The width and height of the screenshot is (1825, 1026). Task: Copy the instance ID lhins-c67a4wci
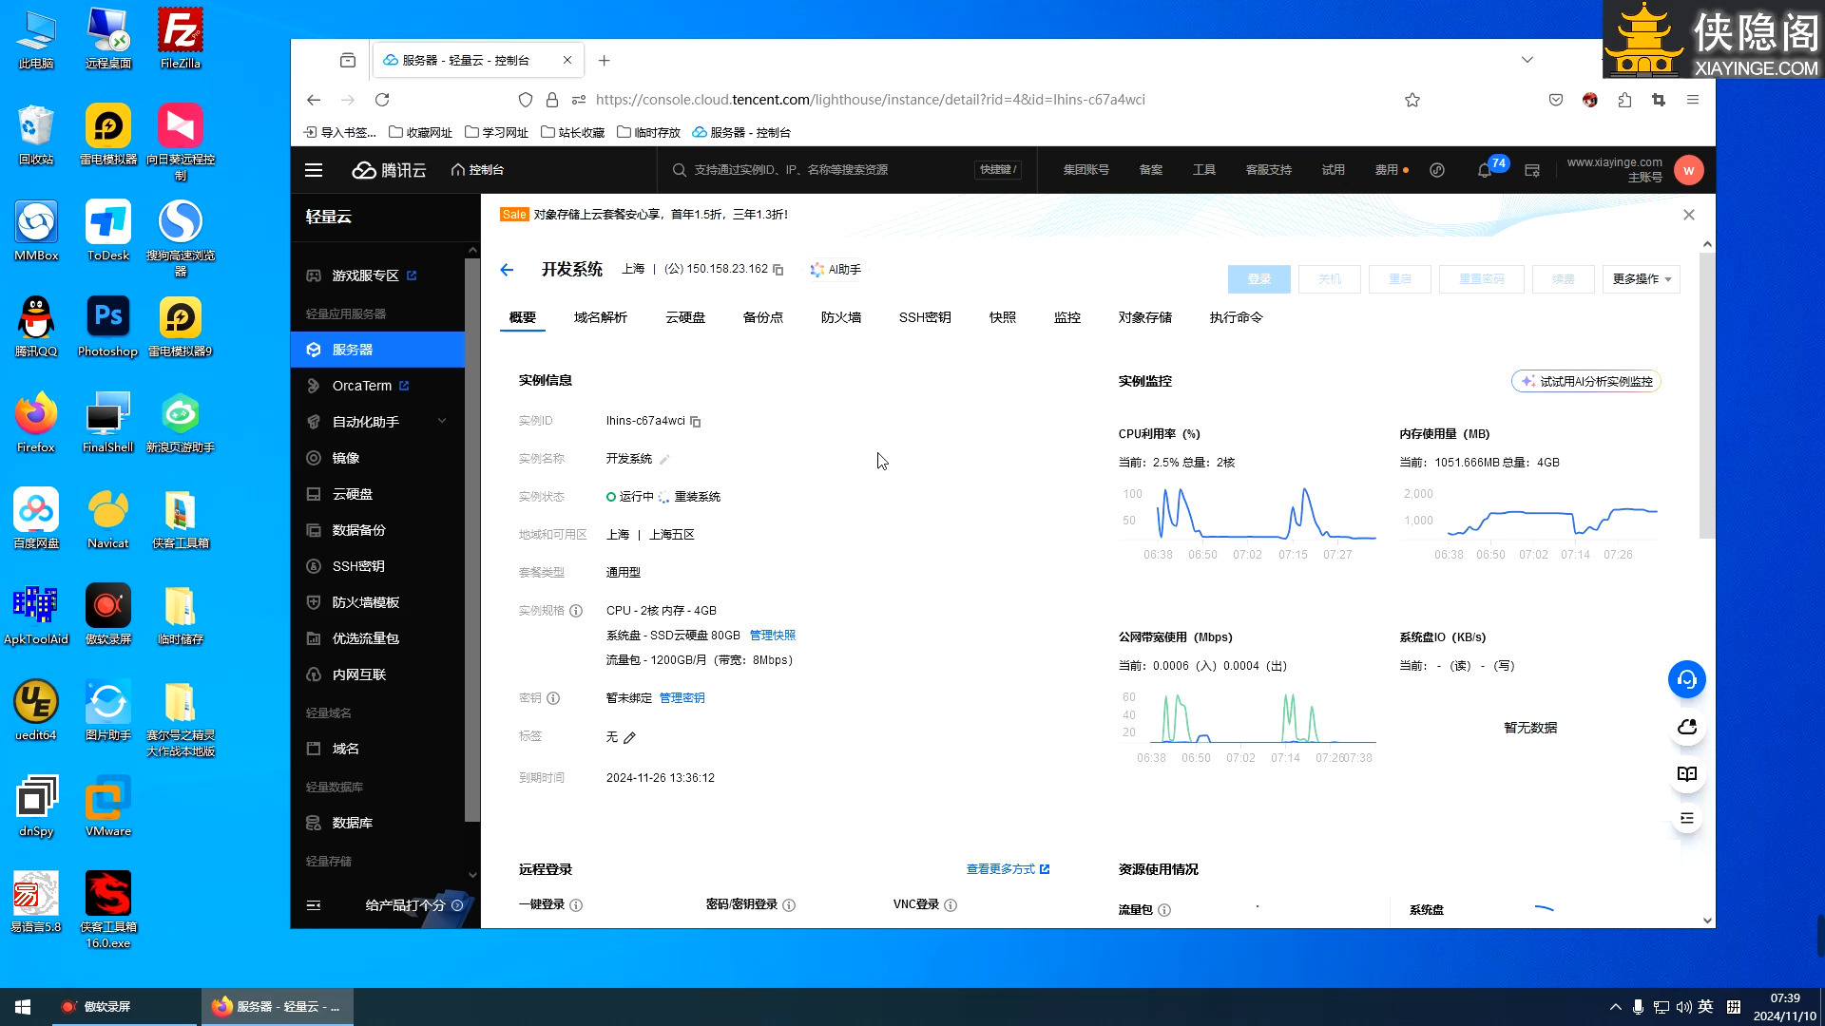tap(696, 422)
